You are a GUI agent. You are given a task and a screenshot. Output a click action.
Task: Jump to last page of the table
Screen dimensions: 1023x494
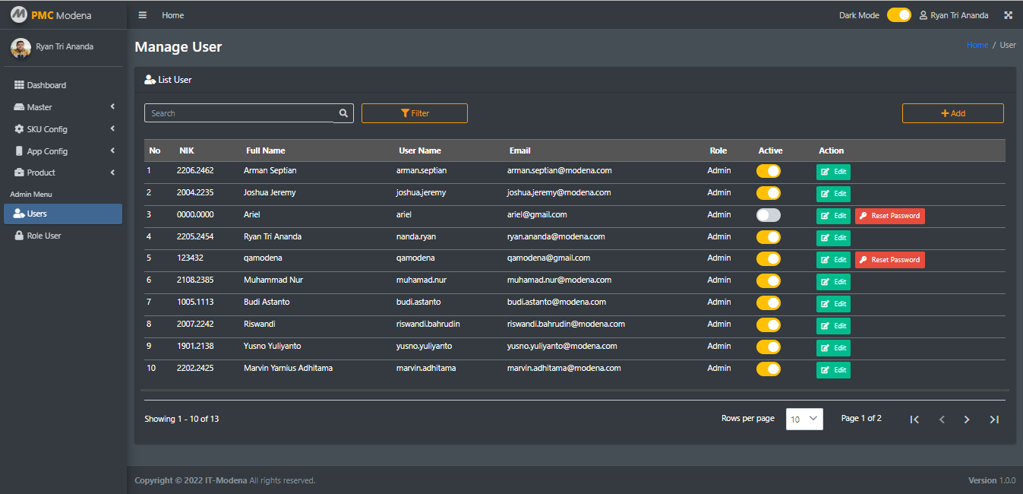coord(994,420)
